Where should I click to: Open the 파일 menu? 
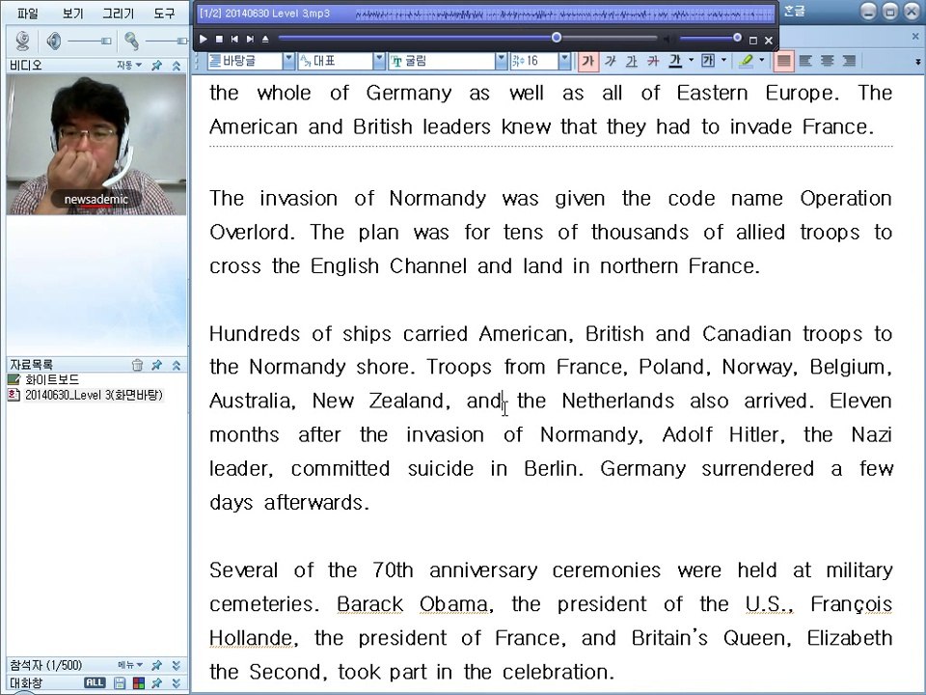click(x=28, y=13)
